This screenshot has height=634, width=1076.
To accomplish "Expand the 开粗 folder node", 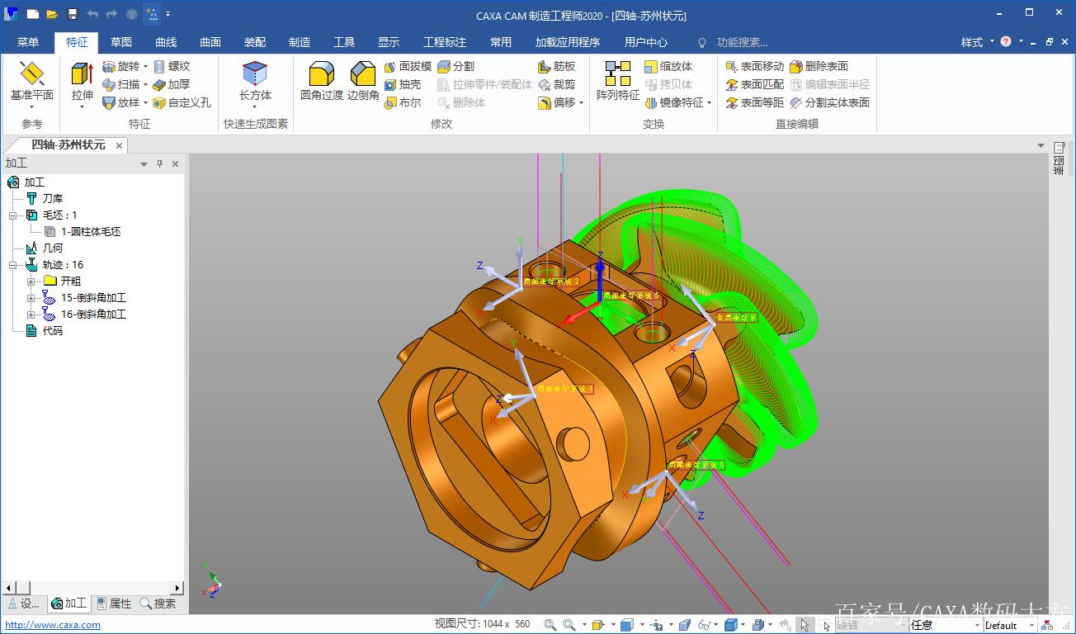I will coord(31,282).
